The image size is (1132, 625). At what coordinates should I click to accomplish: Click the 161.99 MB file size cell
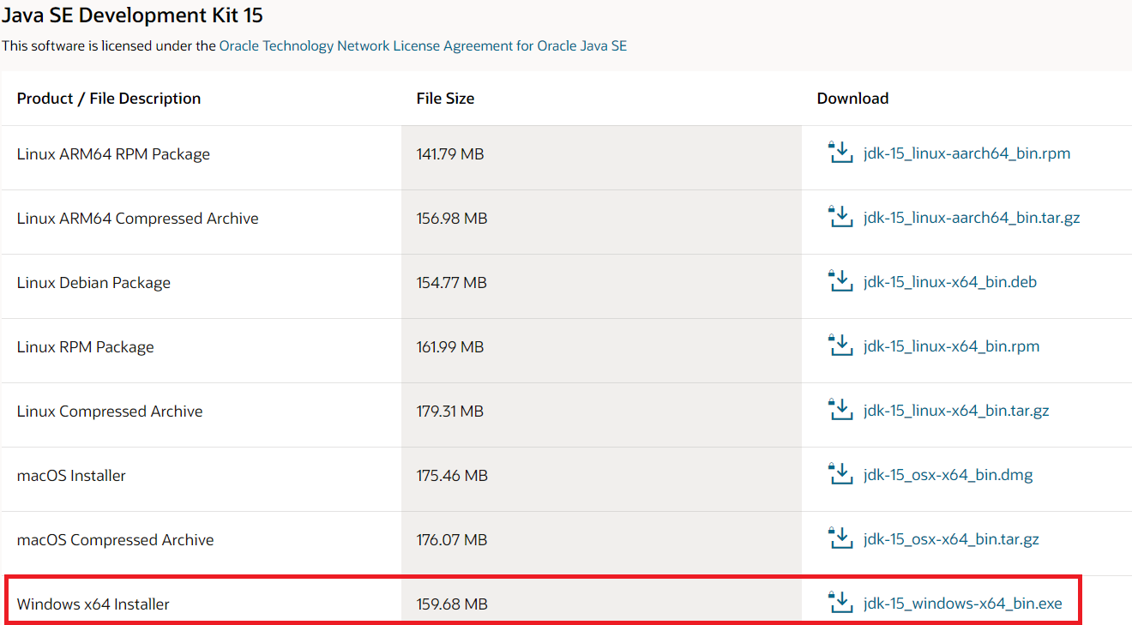(601, 351)
